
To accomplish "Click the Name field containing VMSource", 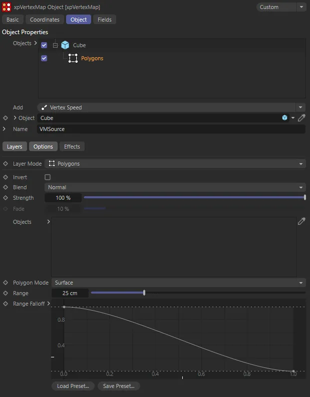I will click(x=171, y=129).
